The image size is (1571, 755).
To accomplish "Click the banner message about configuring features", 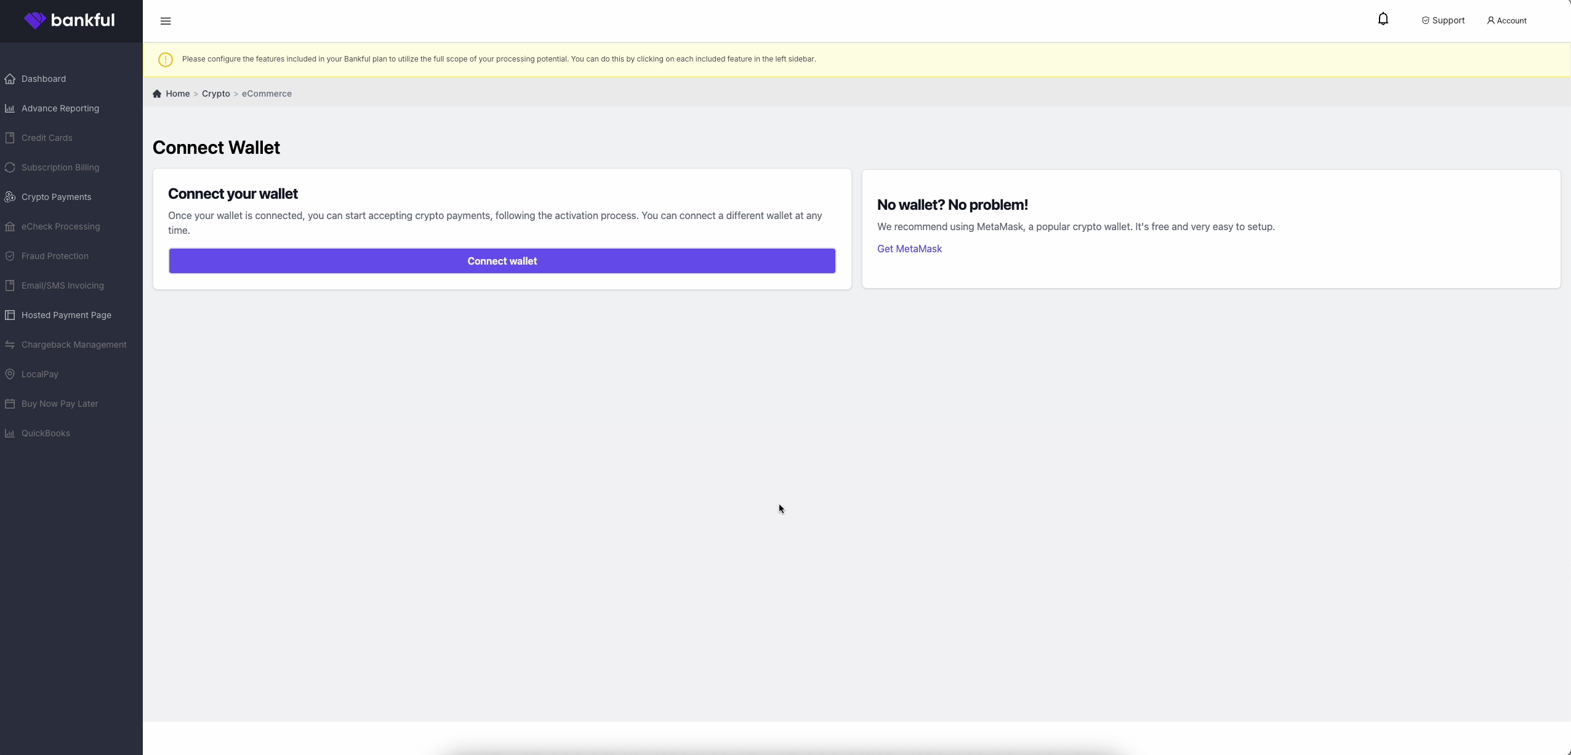I will pos(499,59).
